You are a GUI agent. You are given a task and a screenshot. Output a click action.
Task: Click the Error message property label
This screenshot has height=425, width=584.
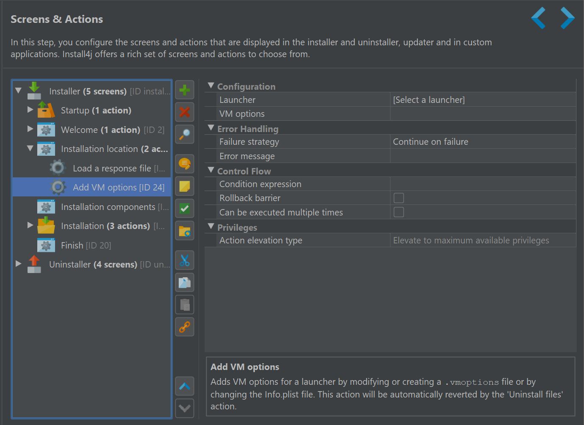pyautogui.click(x=247, y=156)
